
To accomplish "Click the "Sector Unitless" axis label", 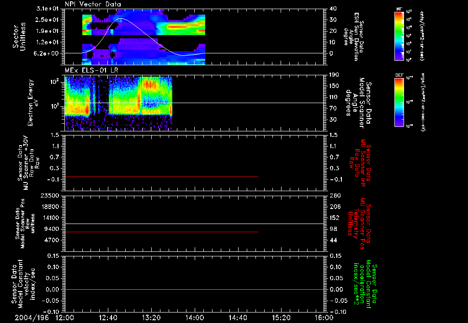I will click(19, 36).
